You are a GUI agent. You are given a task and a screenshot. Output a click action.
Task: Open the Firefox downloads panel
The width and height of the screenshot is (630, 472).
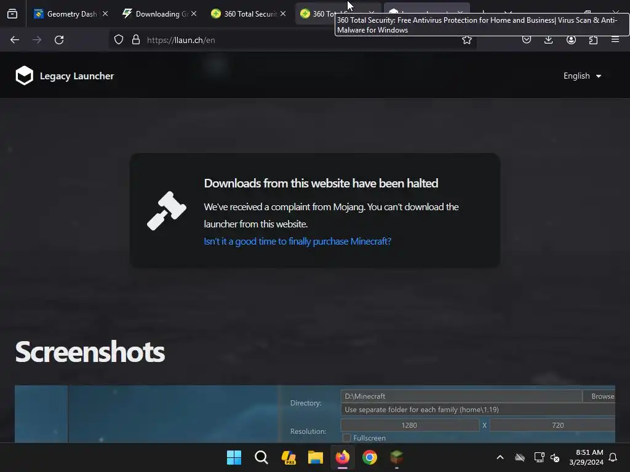[x=548, y=40]
